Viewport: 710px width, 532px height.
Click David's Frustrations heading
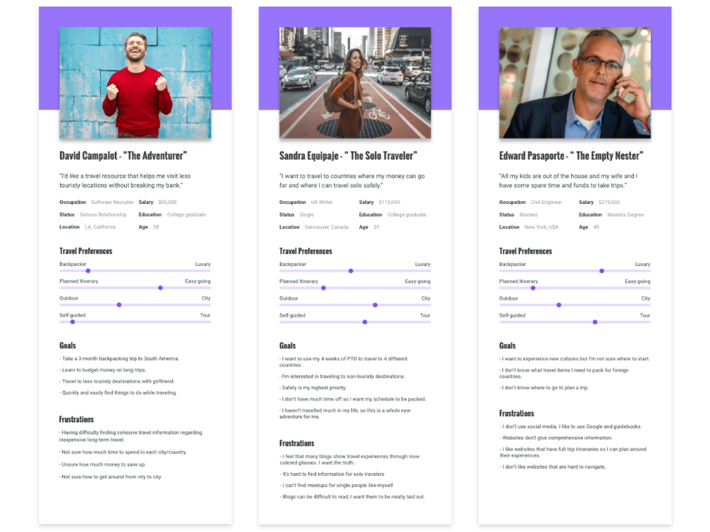(x=76, y=419)
